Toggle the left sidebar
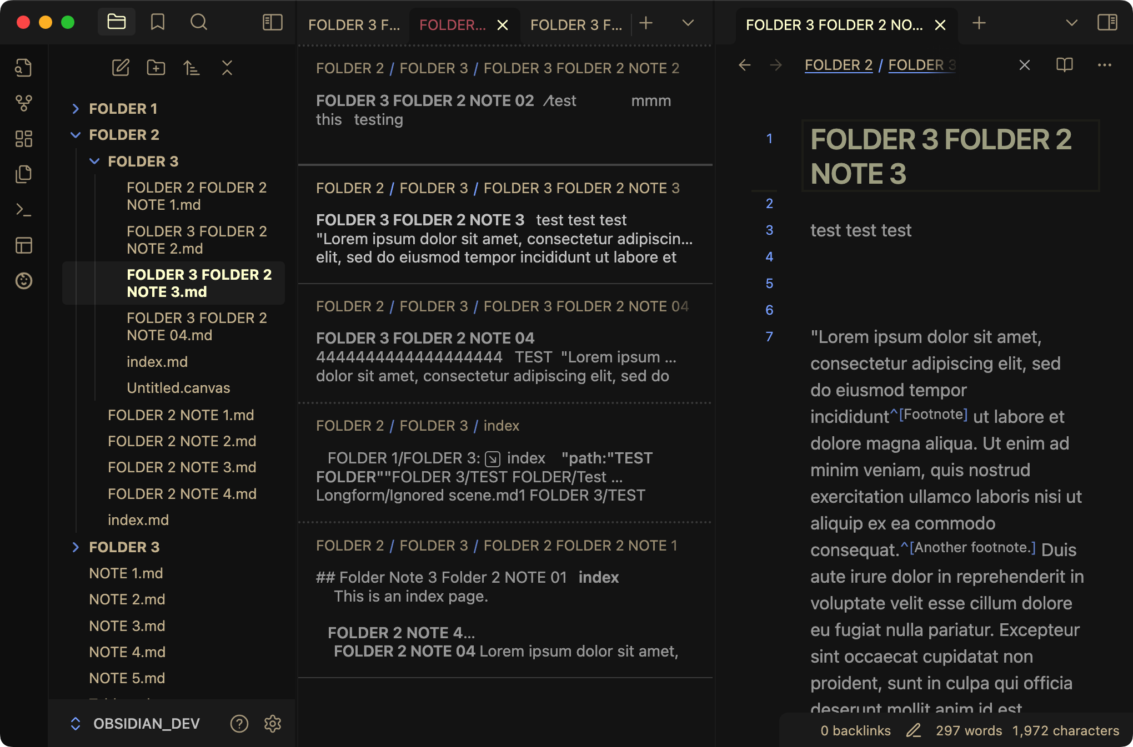The width and height of the screenshot is (1133, 747). (272, 22)
